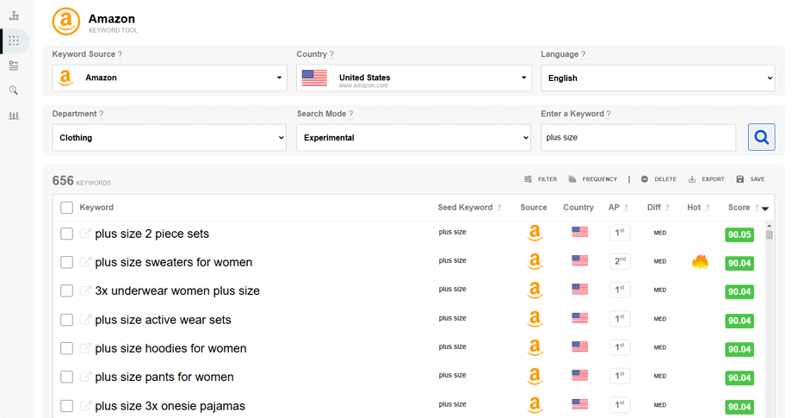Screen dimensions: 792x418
Task: Check the box for plus size 2 piece sets
Action: 66,234
